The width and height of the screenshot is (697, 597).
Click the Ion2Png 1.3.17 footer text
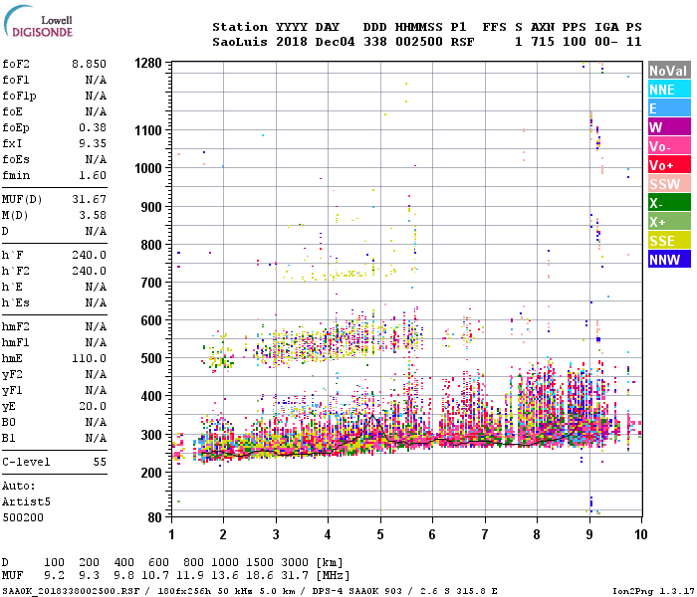[653, 591]
